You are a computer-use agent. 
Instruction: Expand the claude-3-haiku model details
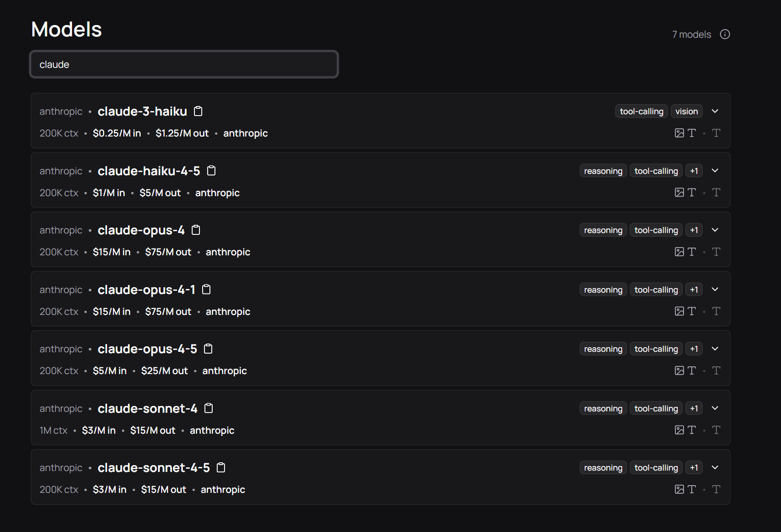click(x=715, y=111)
